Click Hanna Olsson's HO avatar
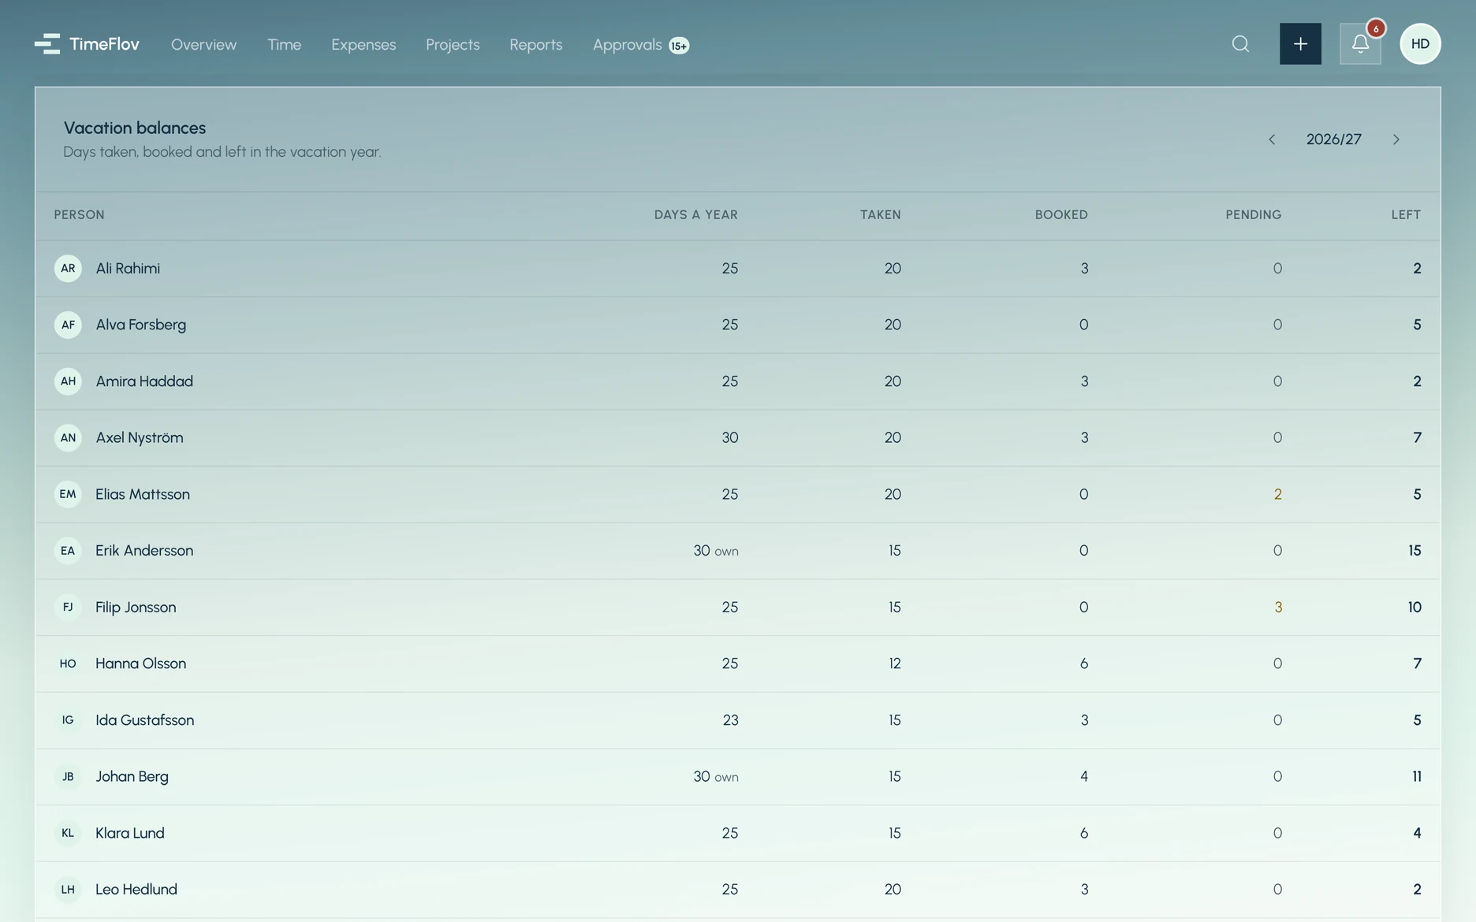This screenshot has height=922, width=1476. pos(68,664)
